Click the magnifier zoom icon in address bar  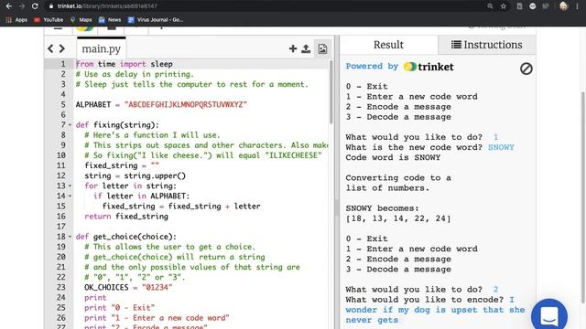[490, 6]
